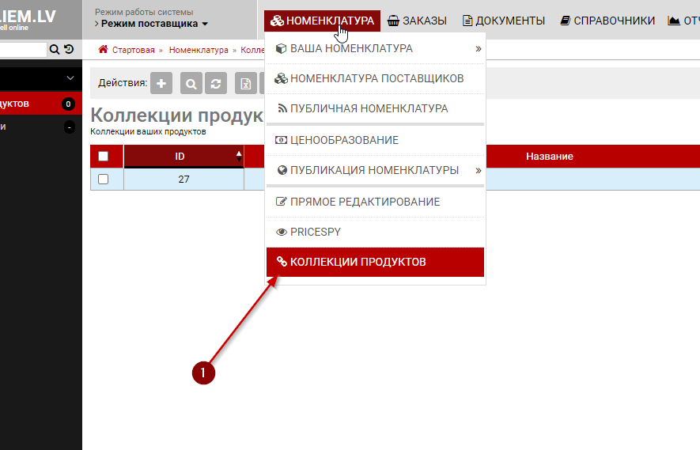Viewport: 700px width, 450px height.
Task: Click the home icon in breadcrumbs
Action: pyautogui.click(x=103, y=50)
